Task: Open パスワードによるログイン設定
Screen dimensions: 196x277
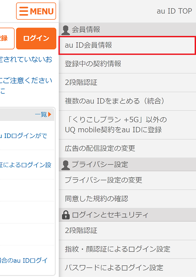Action: [x=127, y=268]
